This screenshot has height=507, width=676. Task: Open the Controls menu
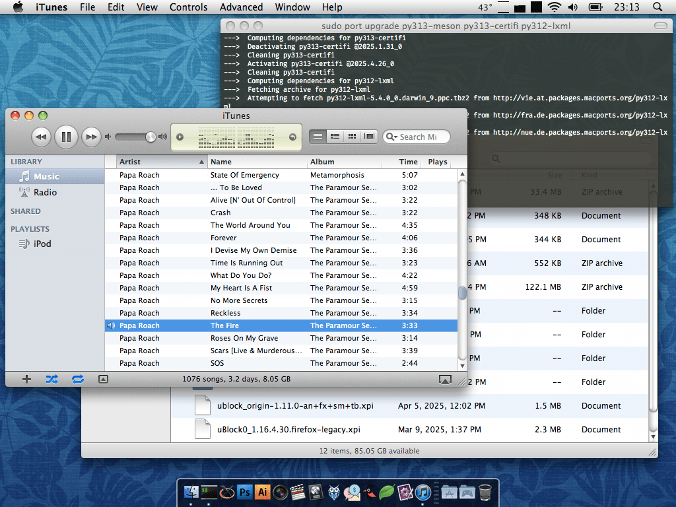(x=189, y=7)
